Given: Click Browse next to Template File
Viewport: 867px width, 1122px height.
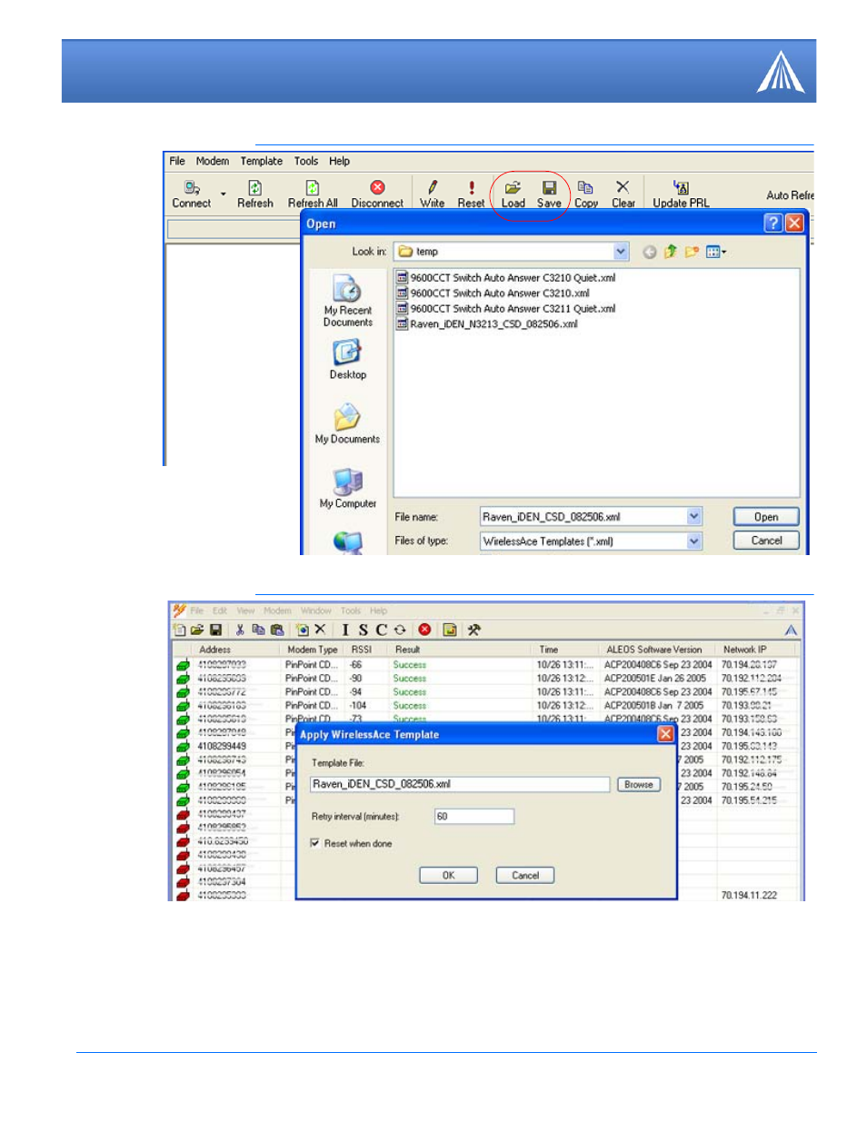Looking at the screenshot, I should (x=639, y=784).
